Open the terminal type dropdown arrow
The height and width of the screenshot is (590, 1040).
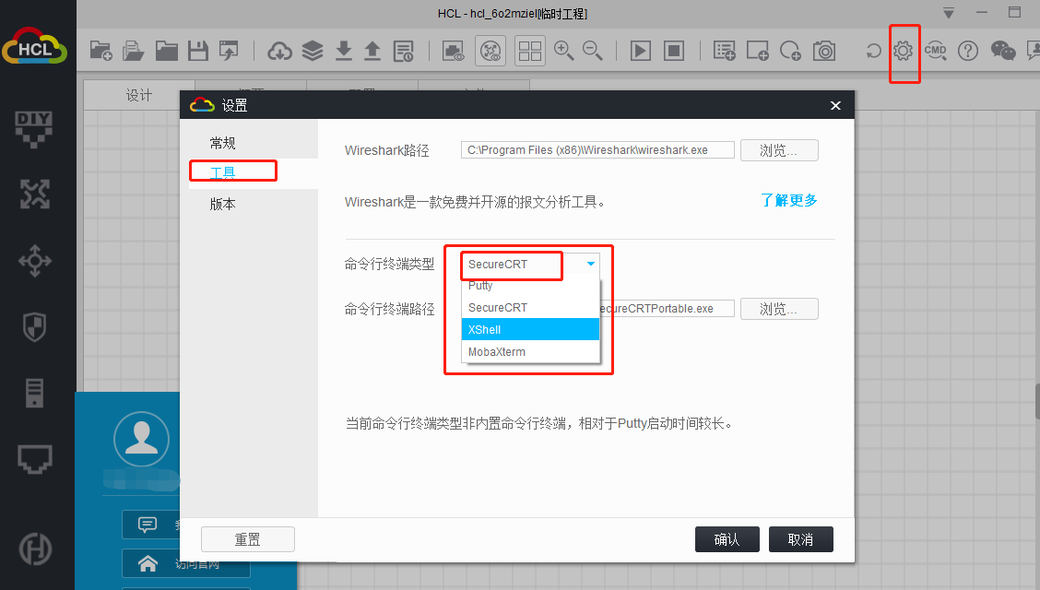point(590,264)
